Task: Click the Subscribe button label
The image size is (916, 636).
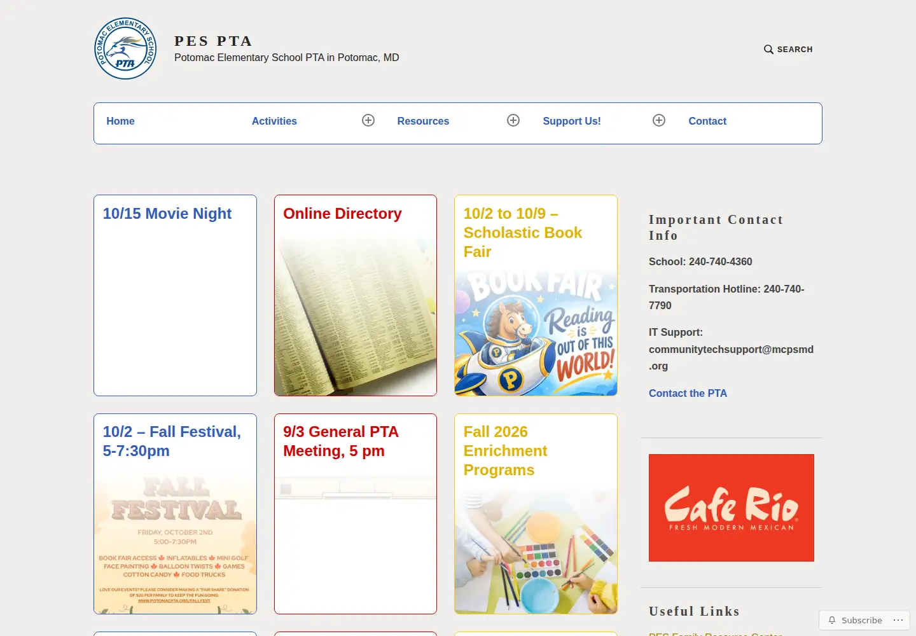Action: (x=862, y=620)
